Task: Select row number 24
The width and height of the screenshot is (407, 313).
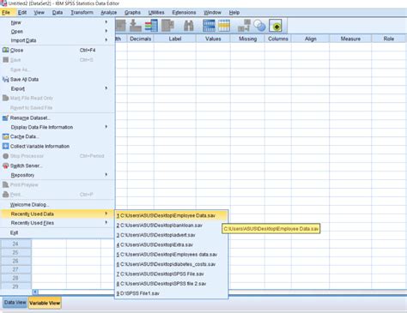Action: pos(15,244)
